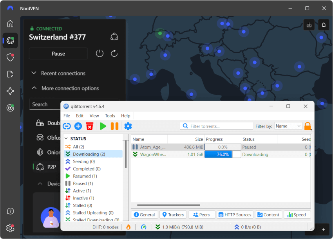Click the 76.0% progress bar of WagonWhe torrent

click(223, 155)
